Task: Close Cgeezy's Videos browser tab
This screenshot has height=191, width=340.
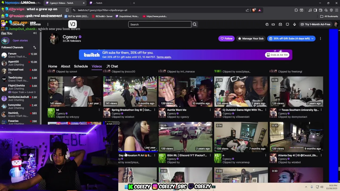Action: pyautogui.click(x=84, y=3)
